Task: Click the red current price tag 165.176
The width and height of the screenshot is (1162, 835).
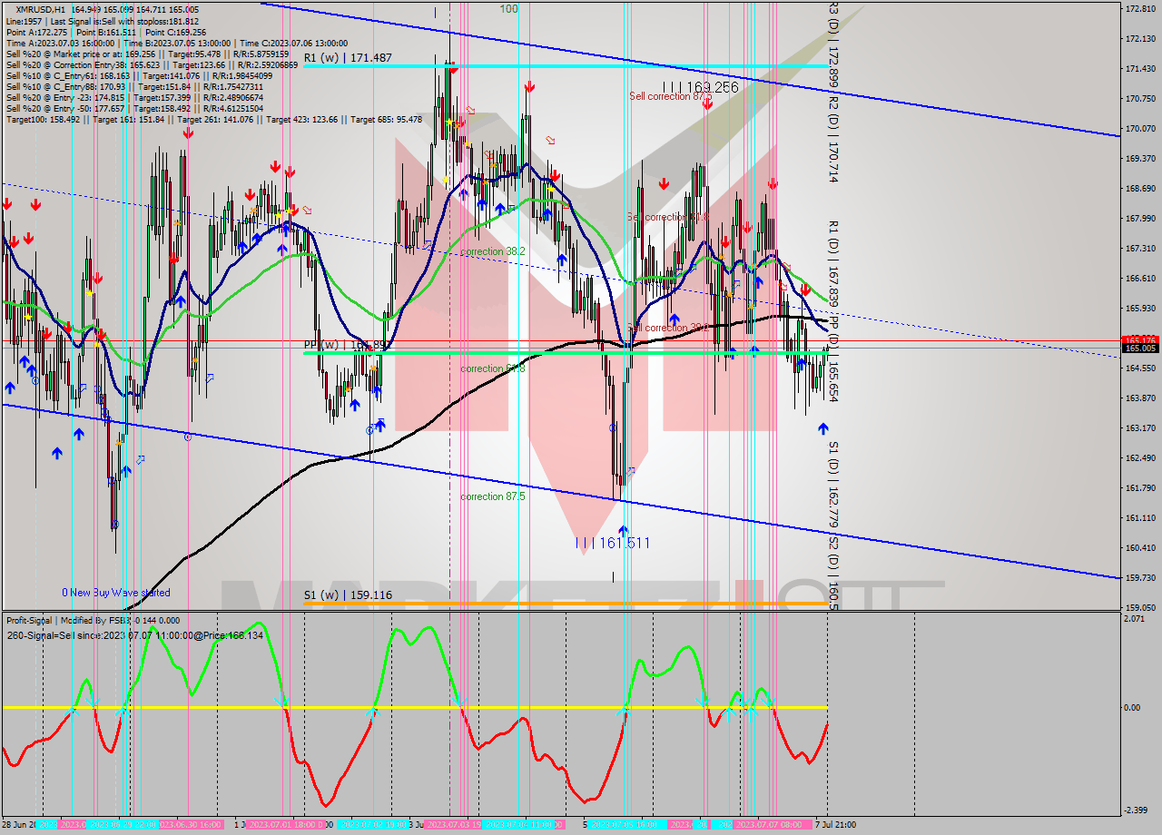Action: (1139, 339)
